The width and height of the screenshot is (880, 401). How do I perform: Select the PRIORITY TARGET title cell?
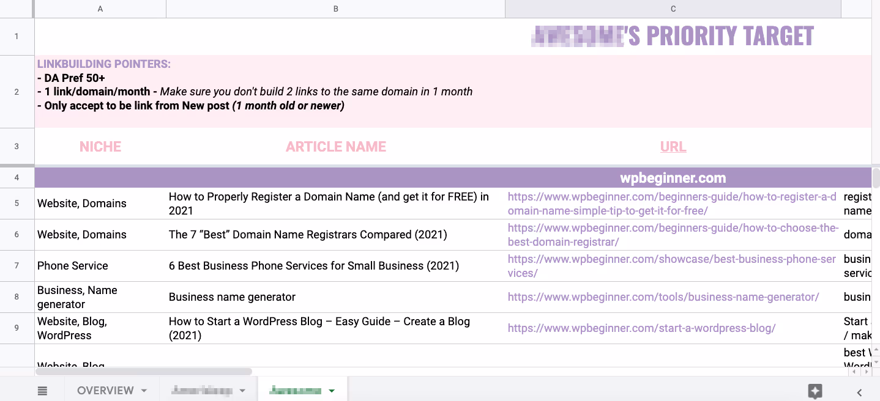(673, 37)
